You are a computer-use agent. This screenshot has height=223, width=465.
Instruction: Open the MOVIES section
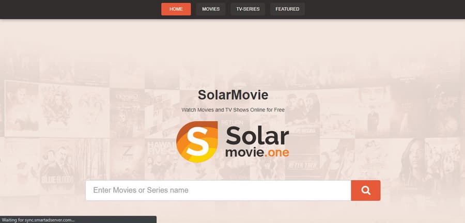pos(210,9)
